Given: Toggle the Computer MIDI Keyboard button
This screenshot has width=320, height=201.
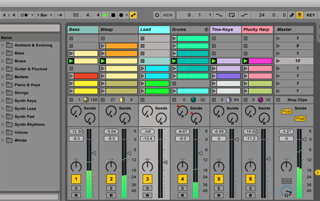Looking at the screenshot, I should tap(300, 15).
